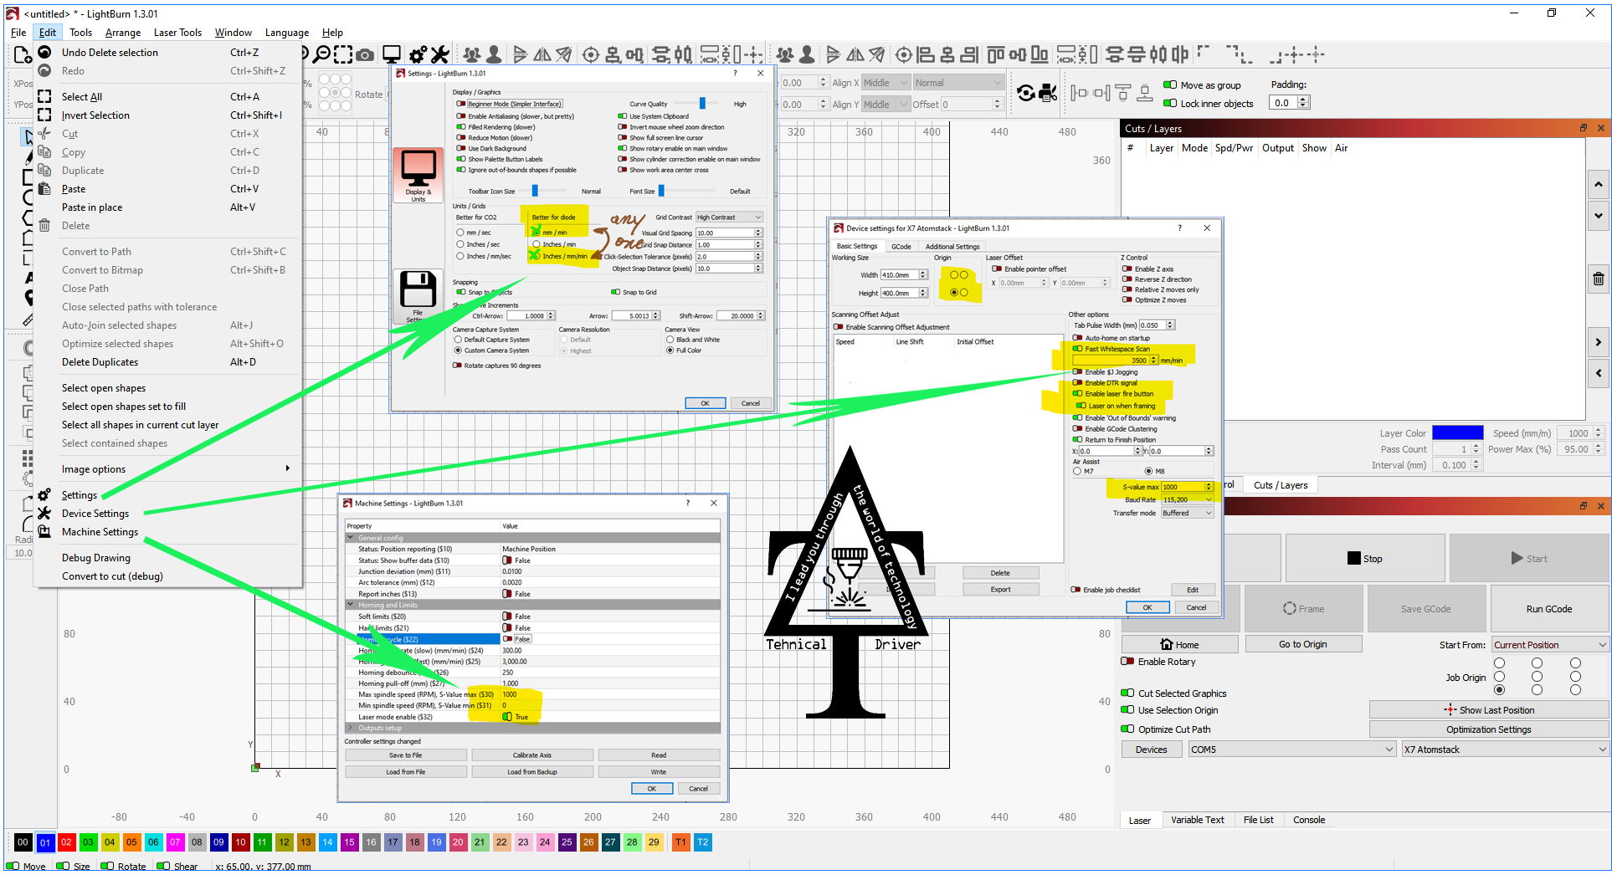Switch to the Console tab
The image size is (1612, 875).
[1308, 820]
